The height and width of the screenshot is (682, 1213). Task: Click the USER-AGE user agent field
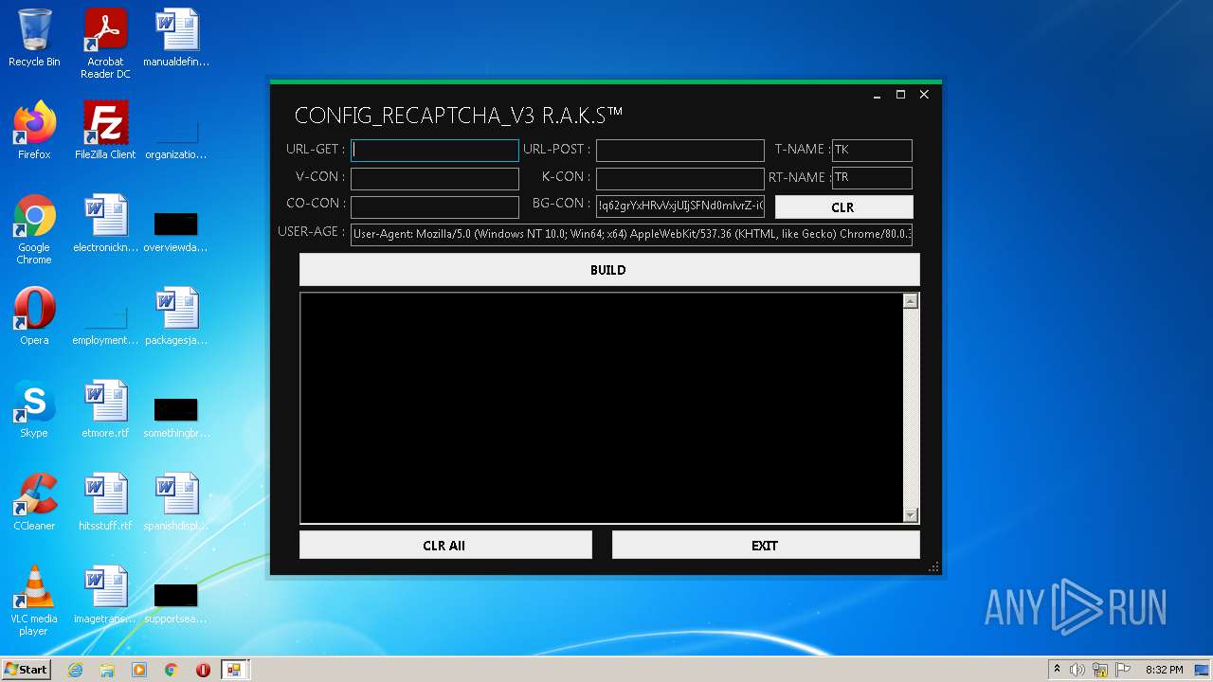tap(631, 234)
